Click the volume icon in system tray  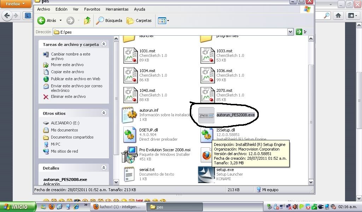pos(295,207)
